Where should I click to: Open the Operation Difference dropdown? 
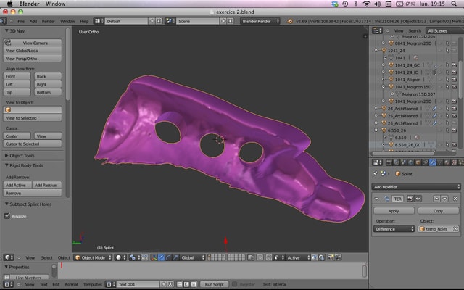393,228
